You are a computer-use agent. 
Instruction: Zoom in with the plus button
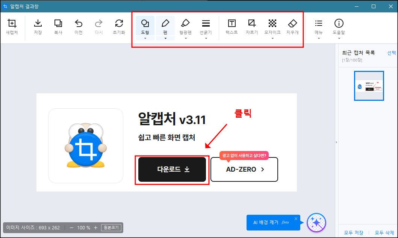(x=96, y=228)
